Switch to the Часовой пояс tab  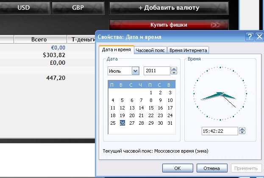pos(150,50)
